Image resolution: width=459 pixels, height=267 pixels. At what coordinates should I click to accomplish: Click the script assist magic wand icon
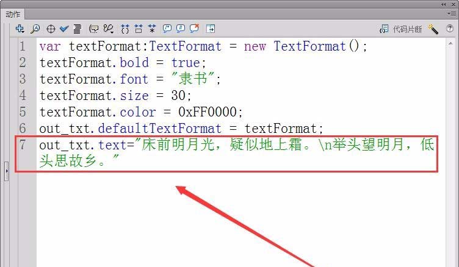[x=433, y=29]
